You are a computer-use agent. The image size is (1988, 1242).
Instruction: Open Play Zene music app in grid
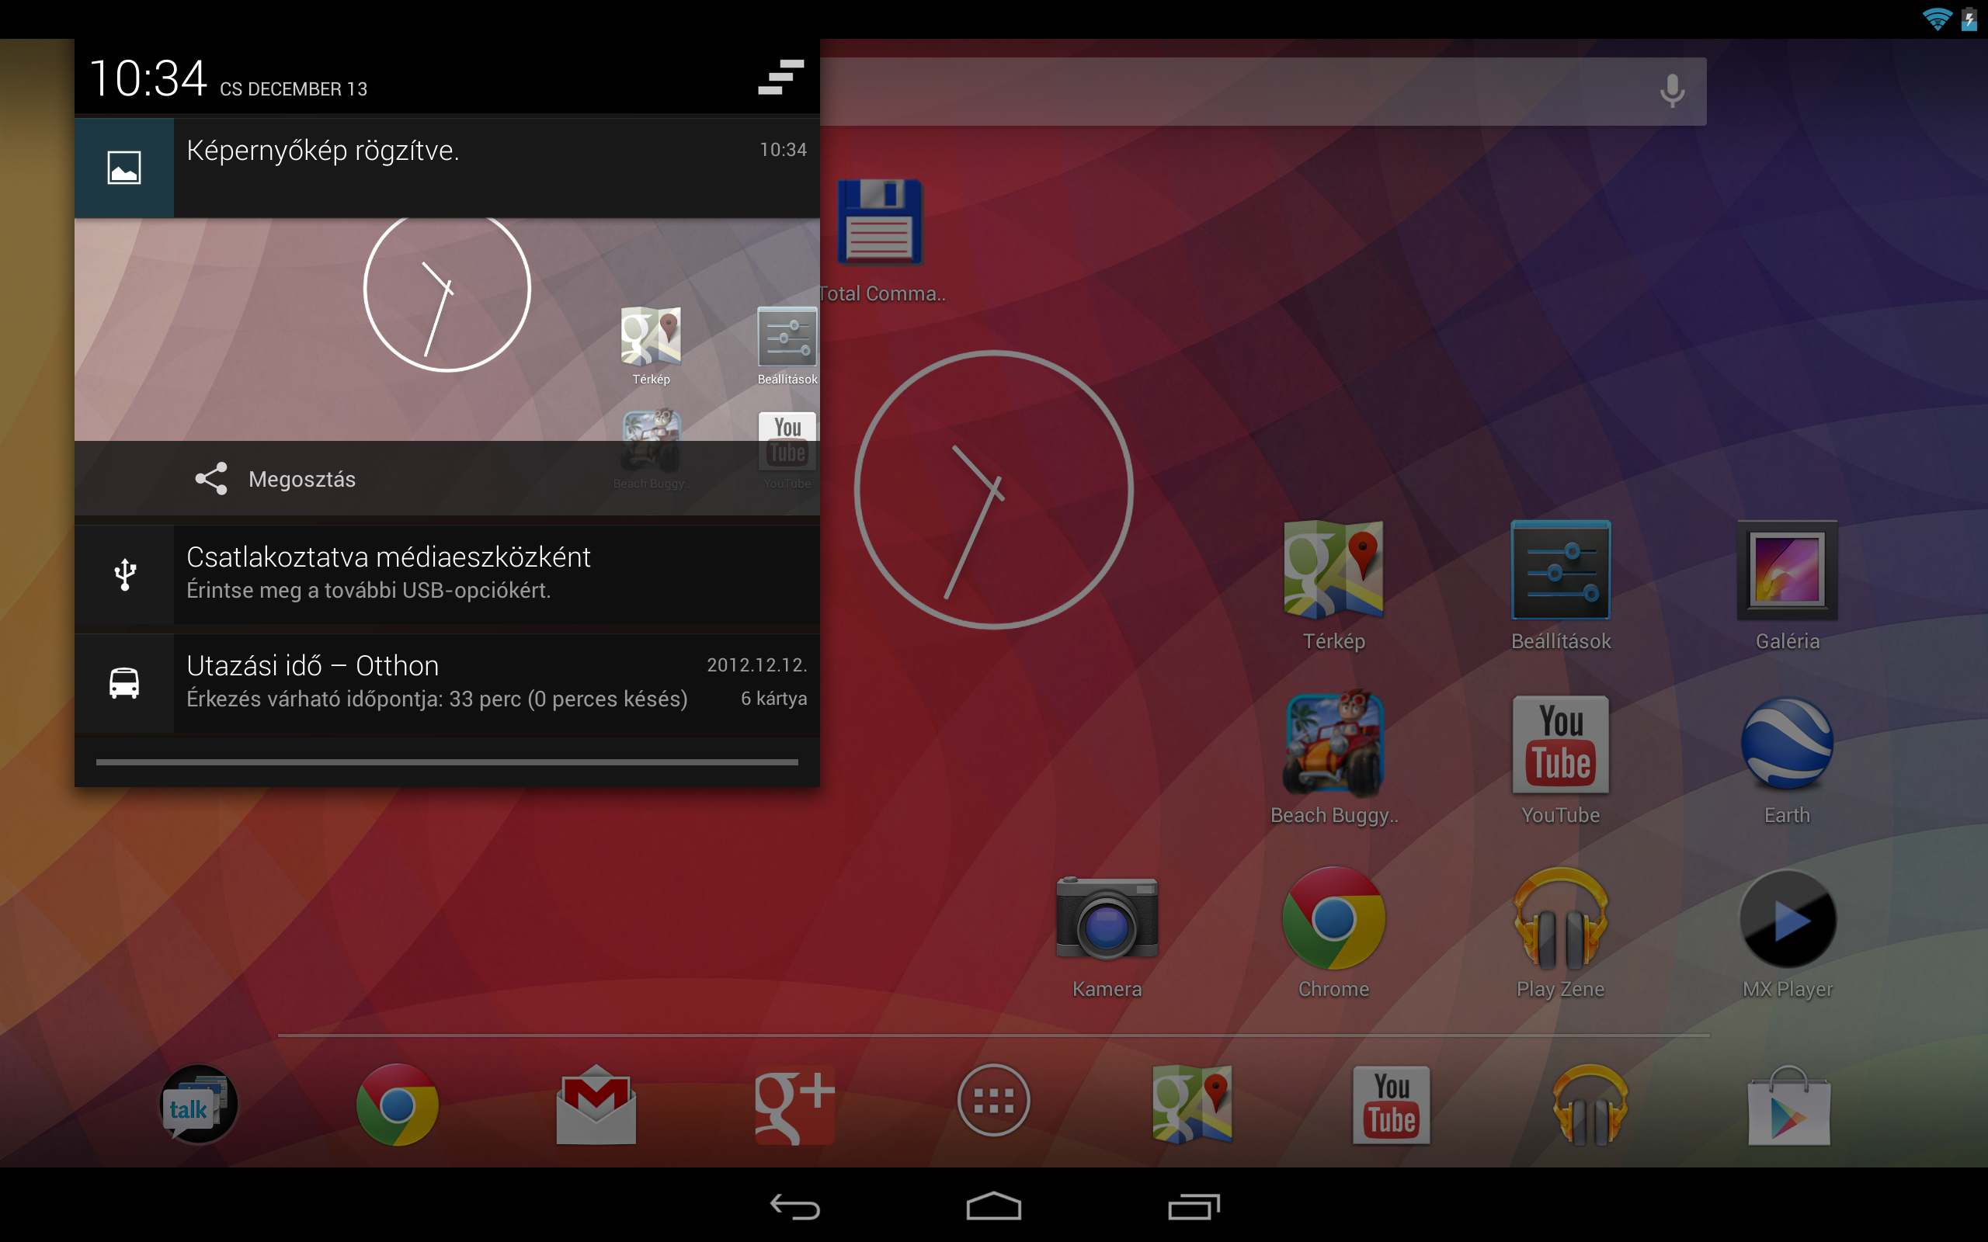tap(1561, 933)
